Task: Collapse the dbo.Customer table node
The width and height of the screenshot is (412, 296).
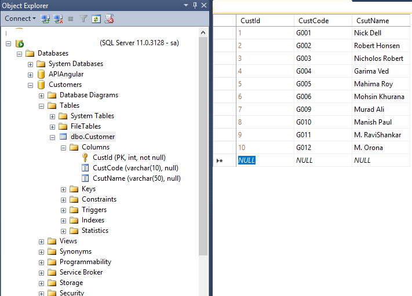Action: [52, 137]
